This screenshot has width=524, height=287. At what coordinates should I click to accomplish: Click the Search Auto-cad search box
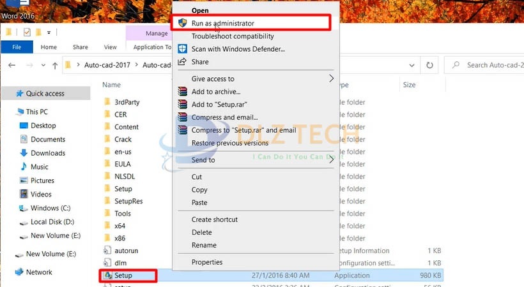(492, 65)
